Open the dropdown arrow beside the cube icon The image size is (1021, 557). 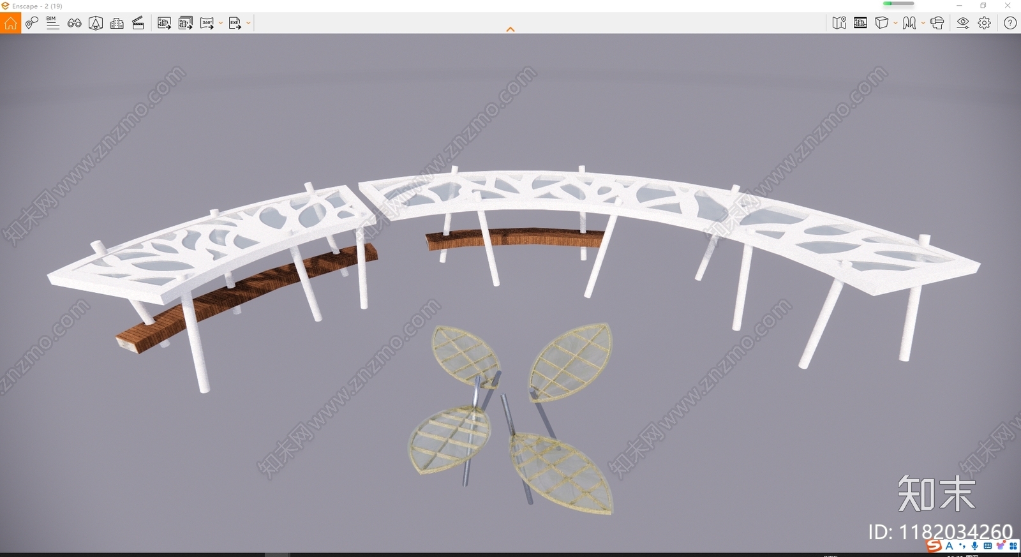click(895, 24)
